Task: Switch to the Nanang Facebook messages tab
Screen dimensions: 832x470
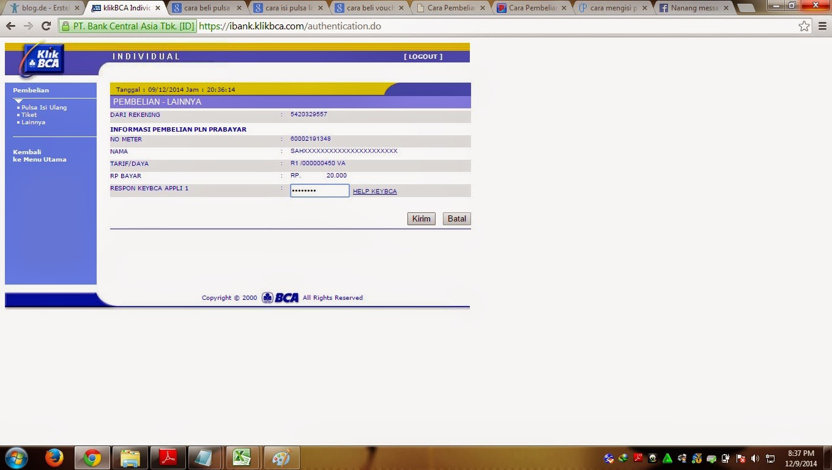Action: [694, 8]
